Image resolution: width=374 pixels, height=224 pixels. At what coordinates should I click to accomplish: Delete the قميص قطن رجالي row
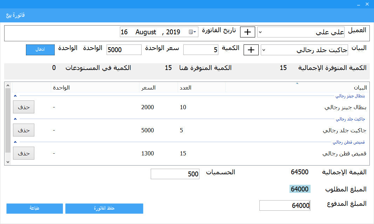click(23, 153)
